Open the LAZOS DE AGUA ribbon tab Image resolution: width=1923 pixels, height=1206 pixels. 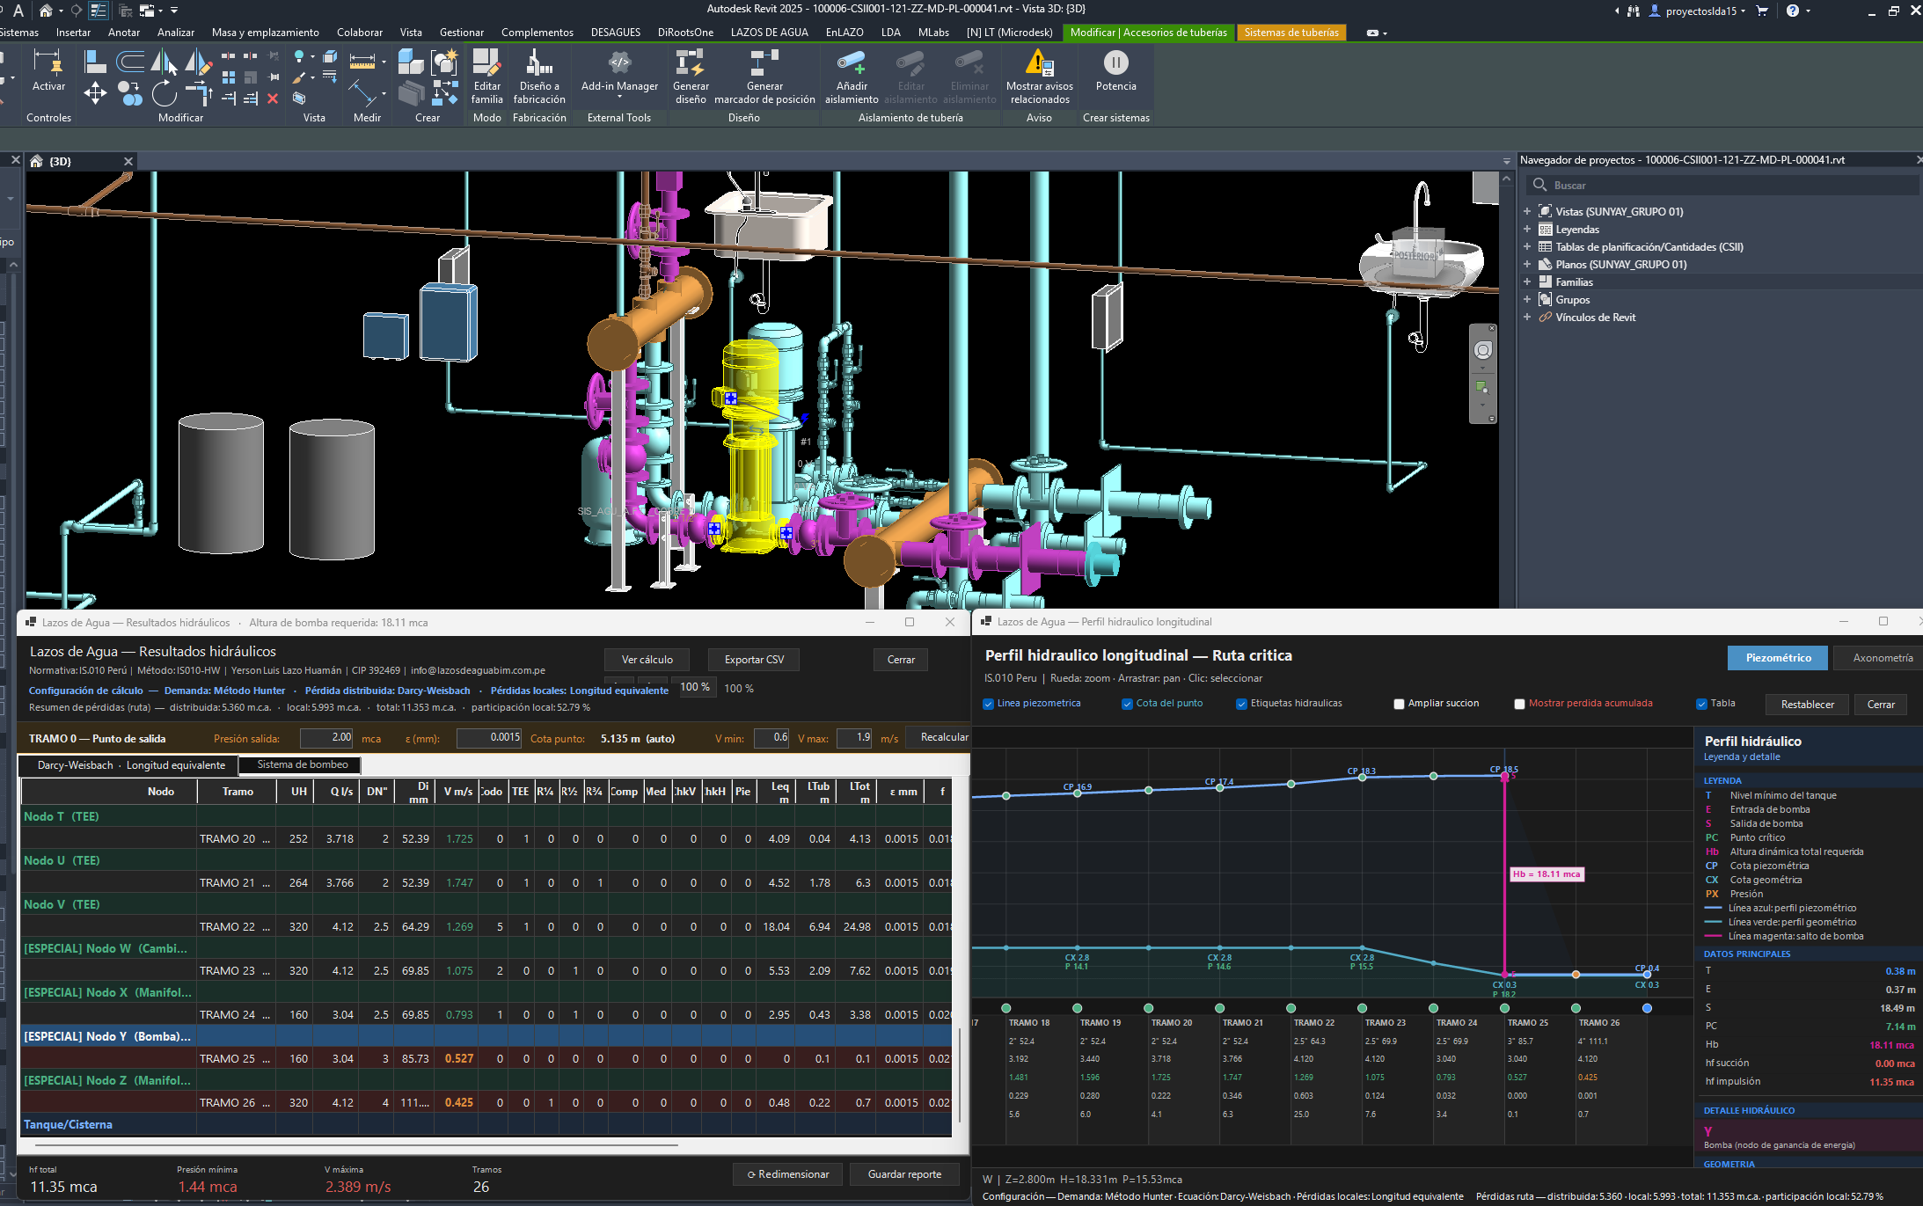(x=769, y=33)
